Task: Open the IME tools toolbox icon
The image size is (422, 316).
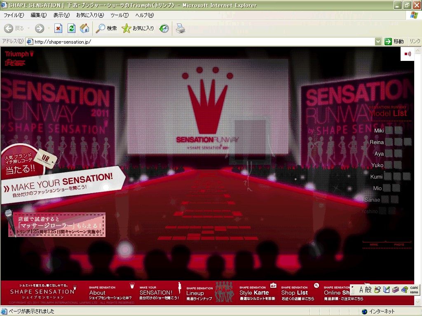Action: pos(395,290)
